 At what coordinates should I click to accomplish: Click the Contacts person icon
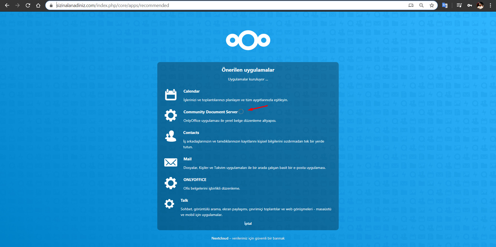(171, 136)
